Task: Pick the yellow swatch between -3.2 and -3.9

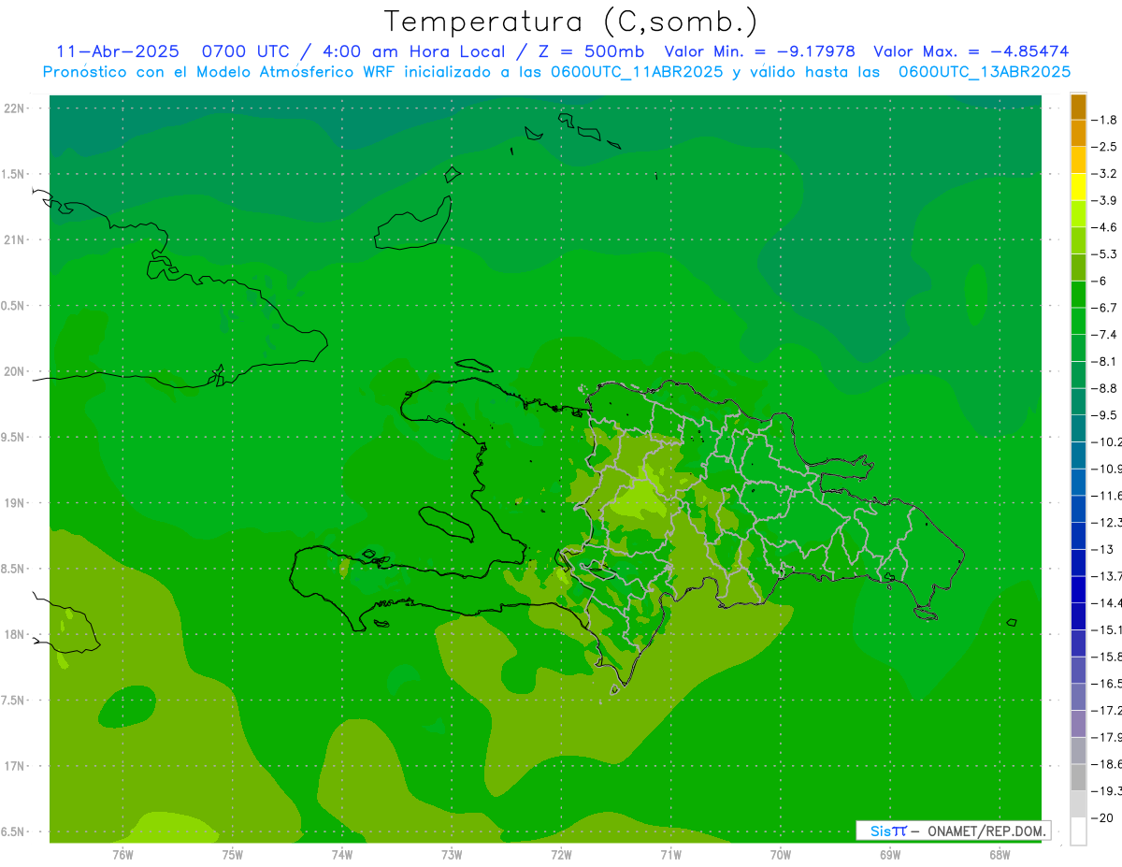Action: point(1078,187)
